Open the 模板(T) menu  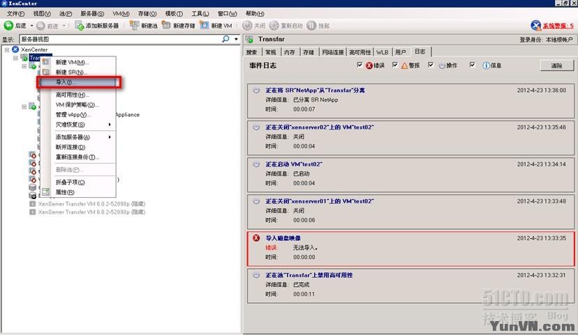(174, 14)
